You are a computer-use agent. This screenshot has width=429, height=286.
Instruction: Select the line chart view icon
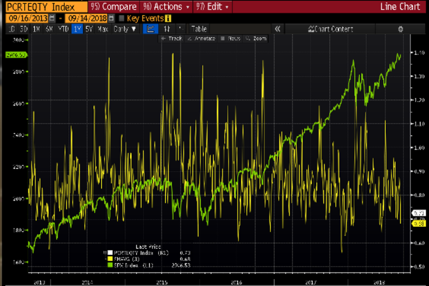[151, 29]
